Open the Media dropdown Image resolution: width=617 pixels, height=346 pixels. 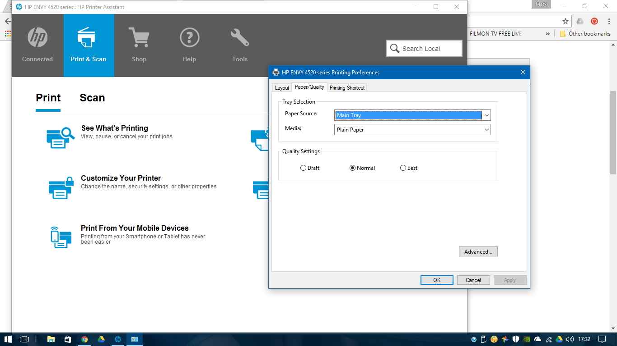(486, 129)
